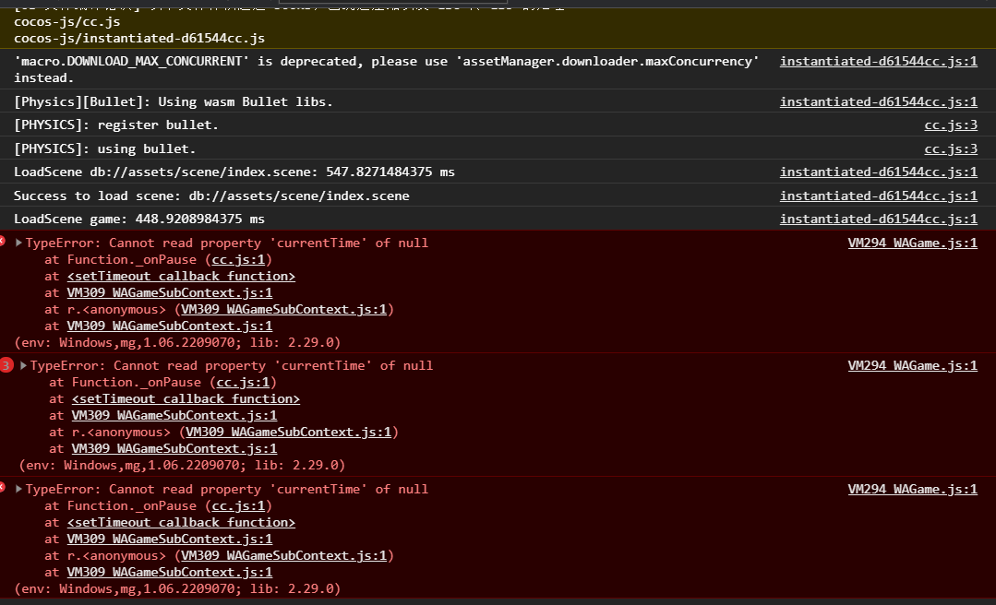Open source link for "LoadScene db://assets" timing log
The height and width of the screenshot is (605, 996).
[878, 172]
